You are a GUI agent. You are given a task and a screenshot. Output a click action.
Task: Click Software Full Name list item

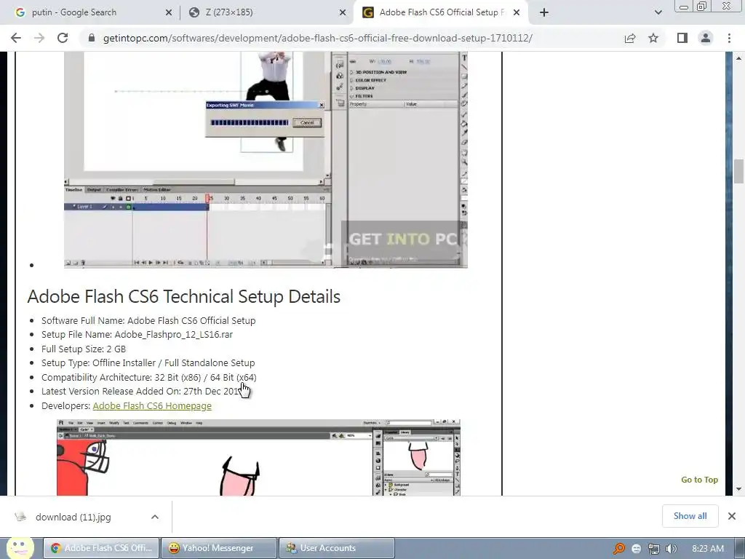pyautogui.click(x=148, y=320)
